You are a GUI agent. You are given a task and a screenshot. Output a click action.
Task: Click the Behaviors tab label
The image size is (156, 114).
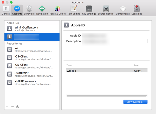(29, 14)
